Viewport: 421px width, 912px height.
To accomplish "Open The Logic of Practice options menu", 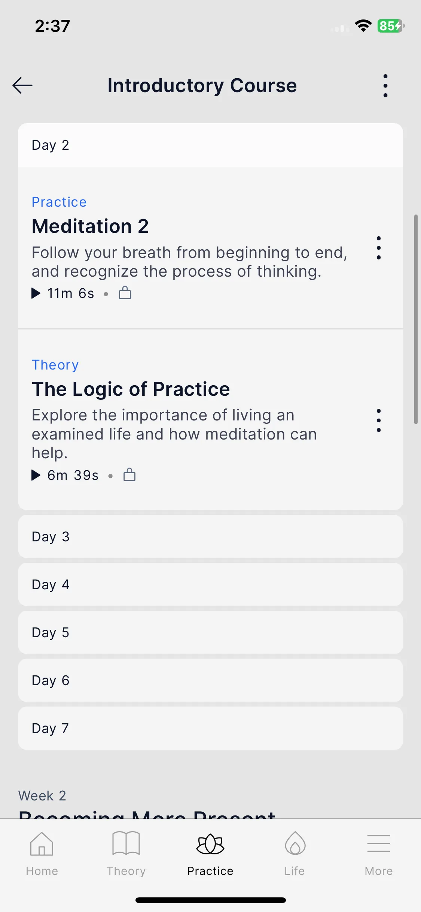I will (x=379, y=420).
